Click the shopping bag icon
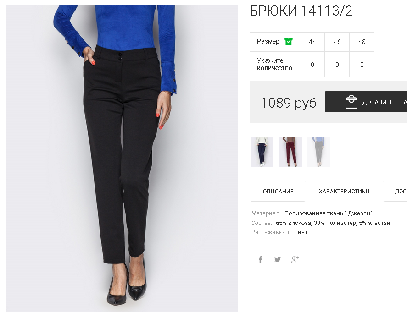 click(351, 102)
